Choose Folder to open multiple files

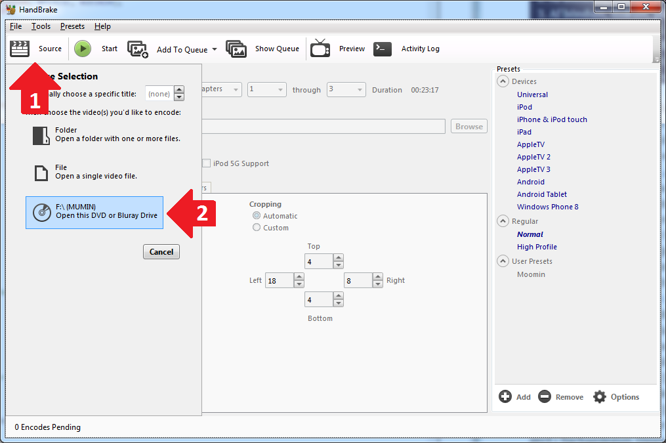click(106, 135)
